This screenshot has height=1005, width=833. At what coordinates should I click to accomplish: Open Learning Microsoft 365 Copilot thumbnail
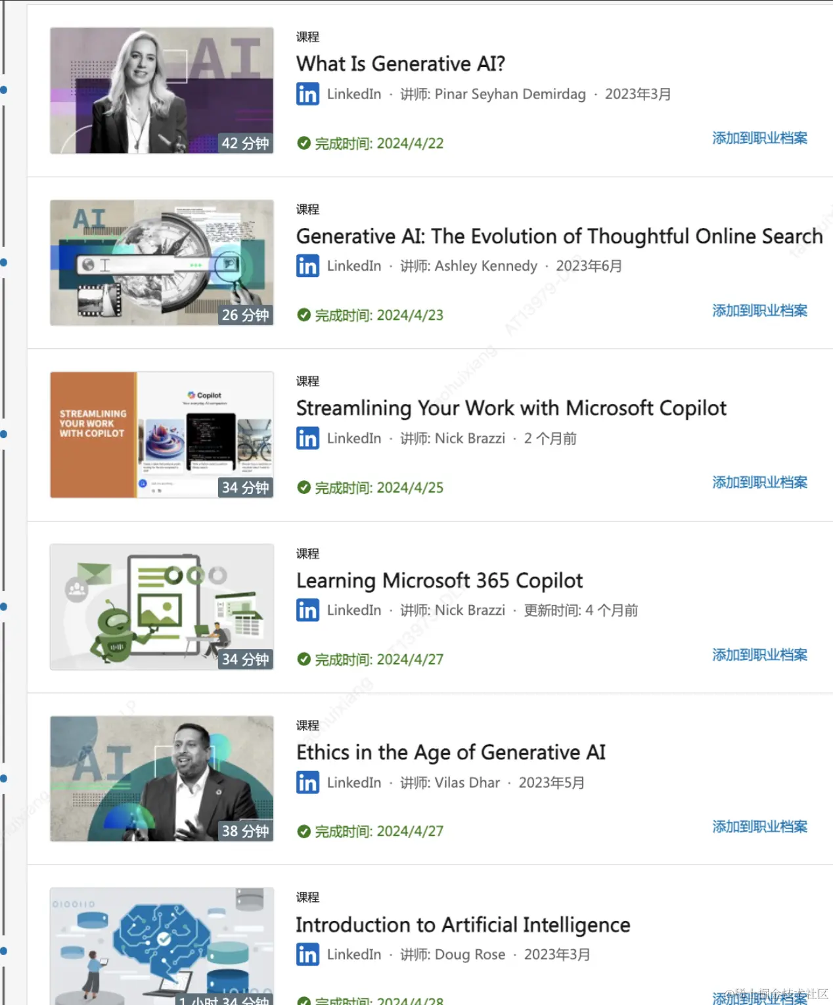click(162, 607)
